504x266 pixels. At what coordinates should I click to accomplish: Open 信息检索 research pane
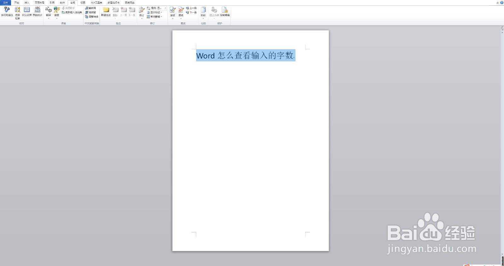point(17,13)
